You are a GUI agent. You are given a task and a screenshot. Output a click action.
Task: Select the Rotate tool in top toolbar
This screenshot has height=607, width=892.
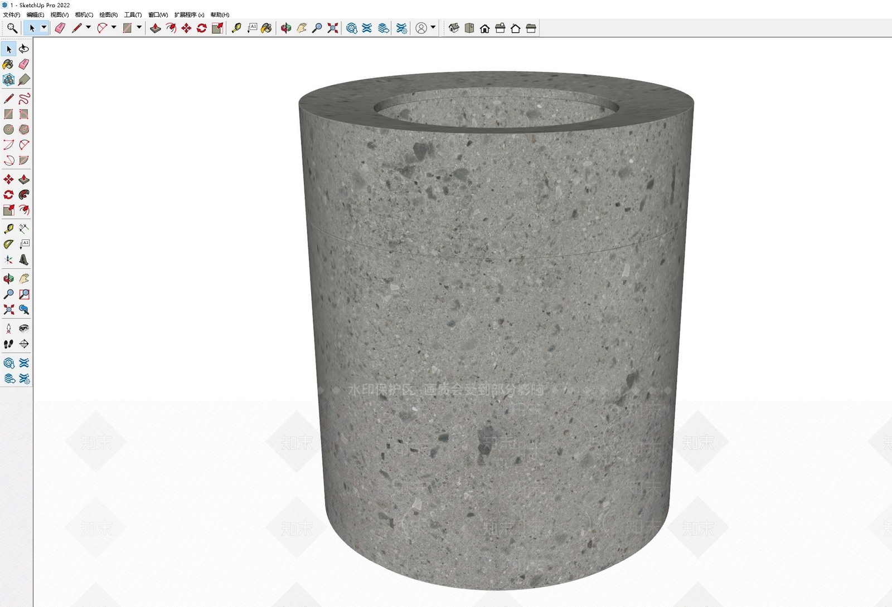click(x=202, y=28)
